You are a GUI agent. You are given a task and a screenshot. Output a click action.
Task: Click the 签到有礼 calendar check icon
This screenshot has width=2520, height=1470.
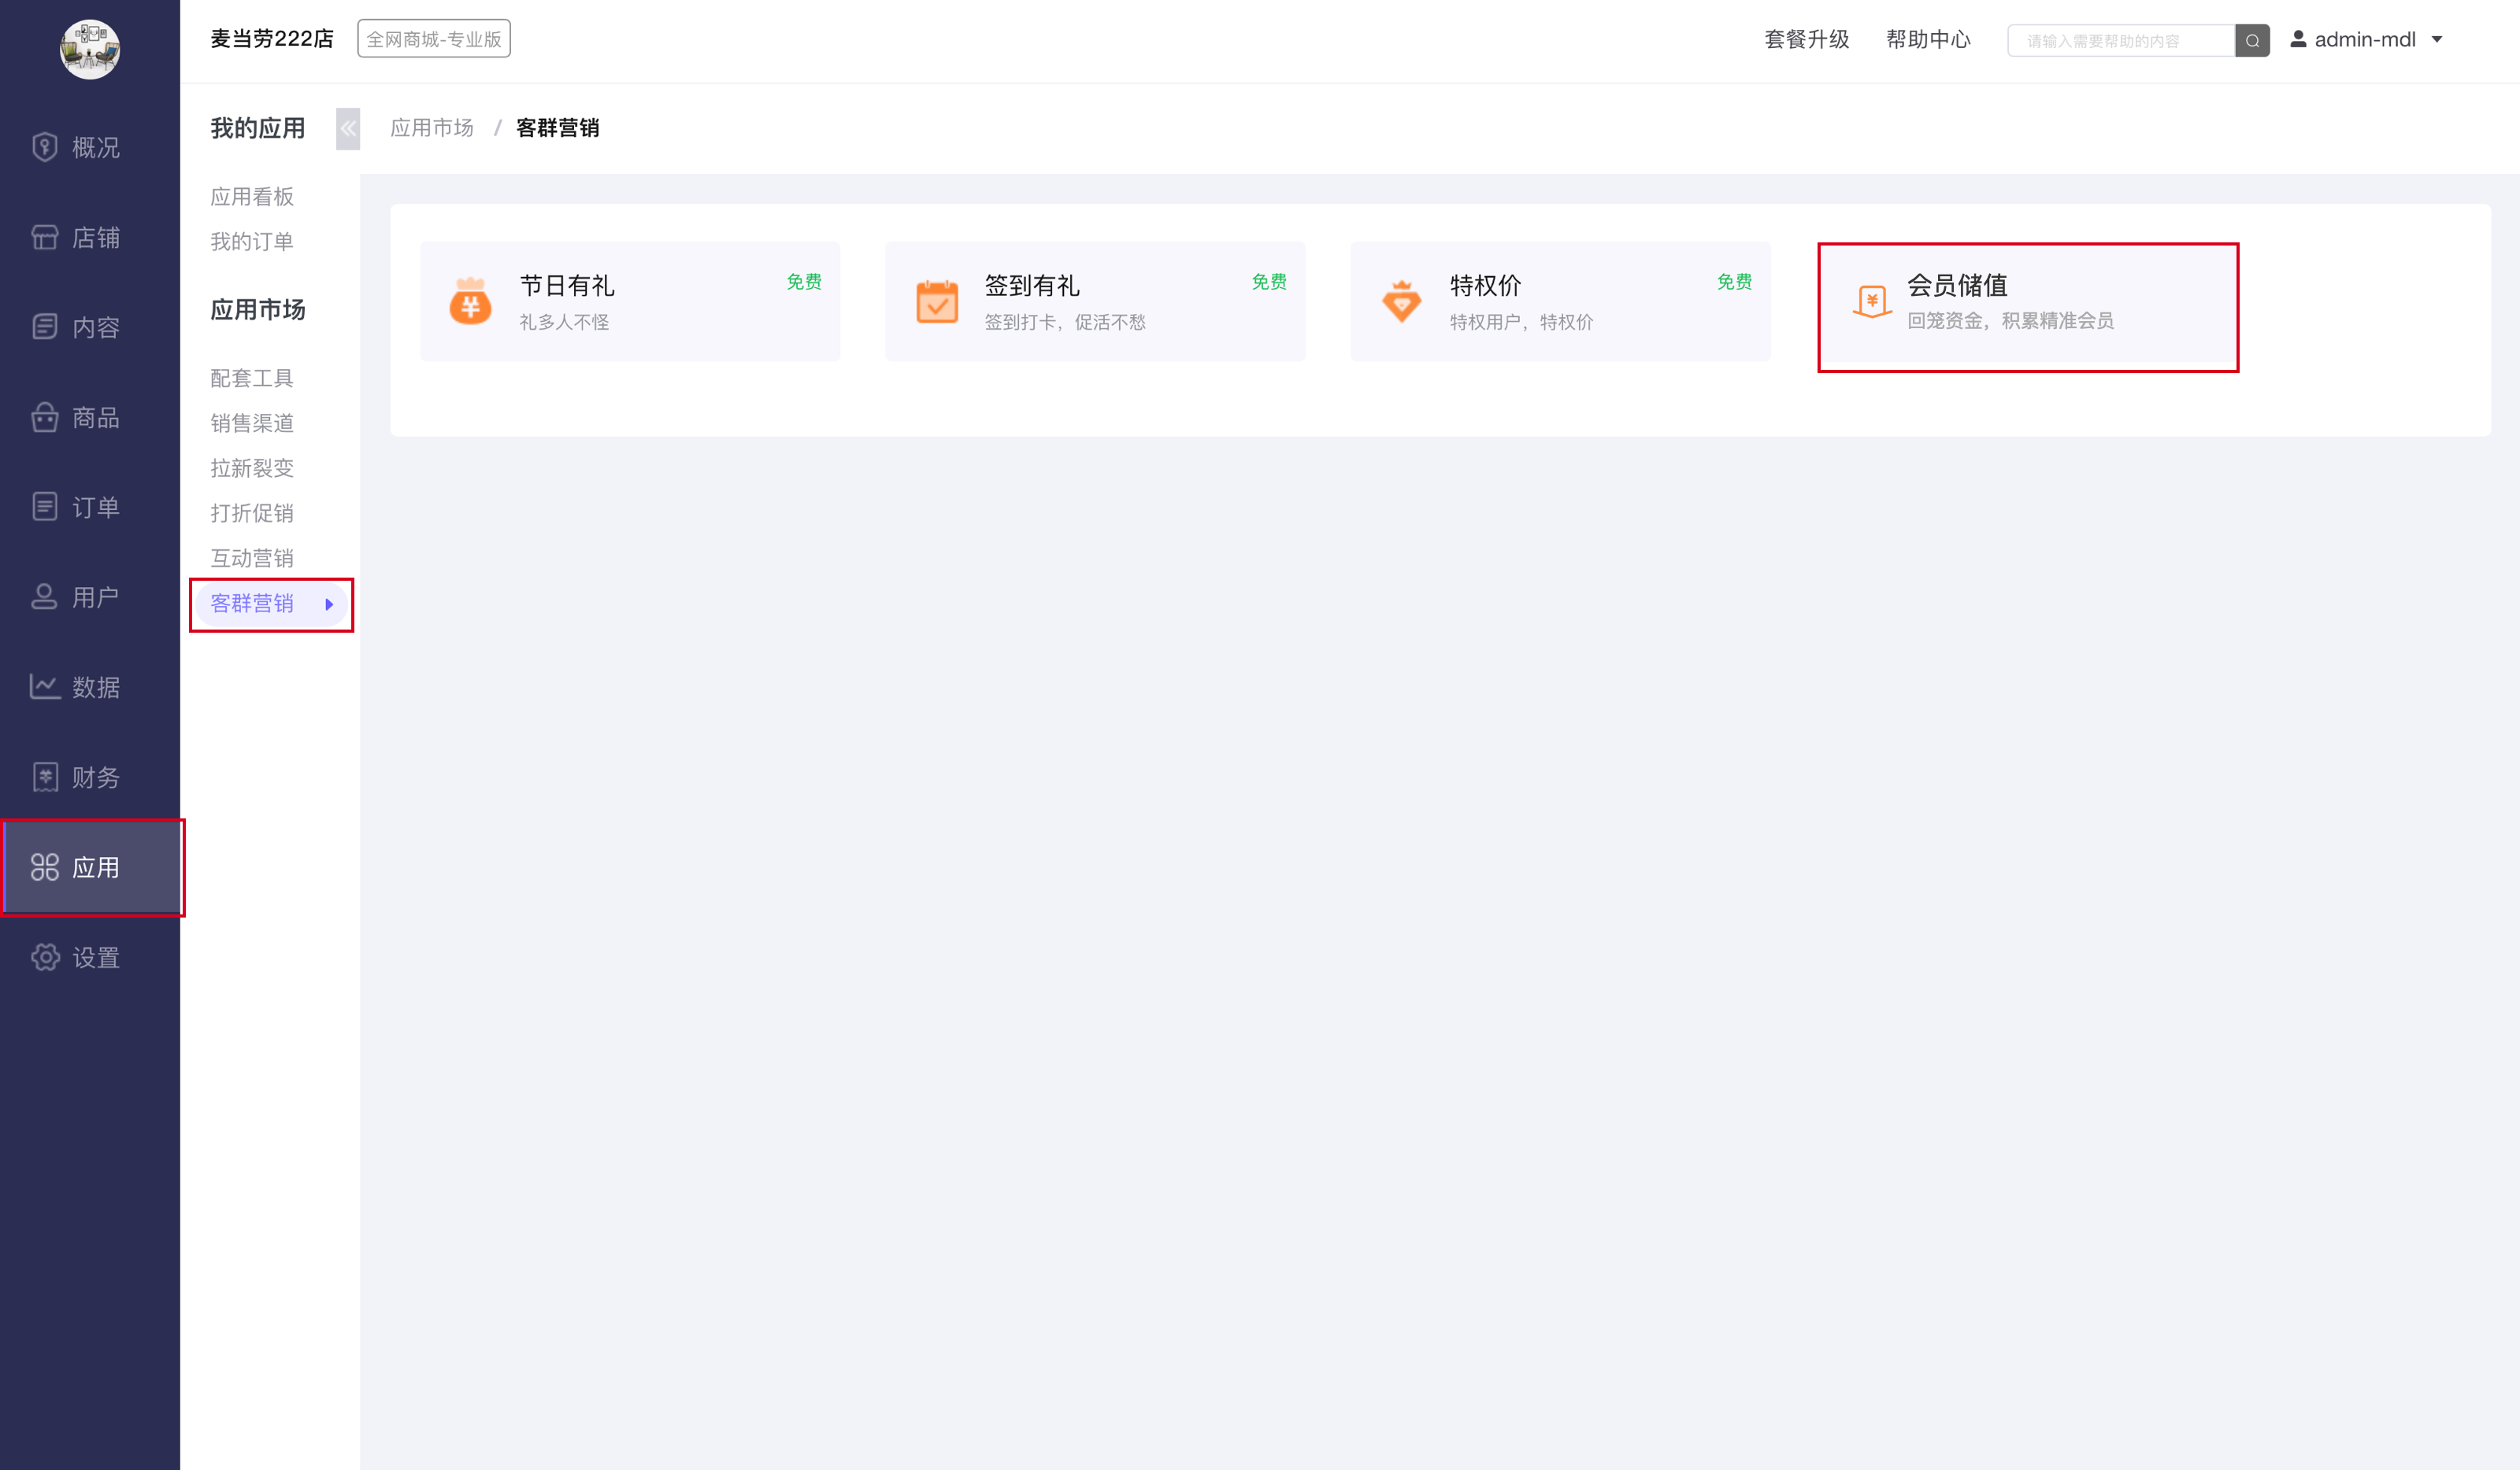click(937, 301)
